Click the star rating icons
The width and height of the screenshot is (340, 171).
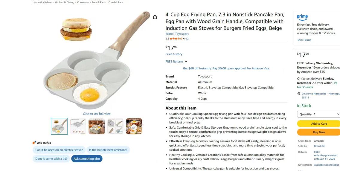(176, 39)
